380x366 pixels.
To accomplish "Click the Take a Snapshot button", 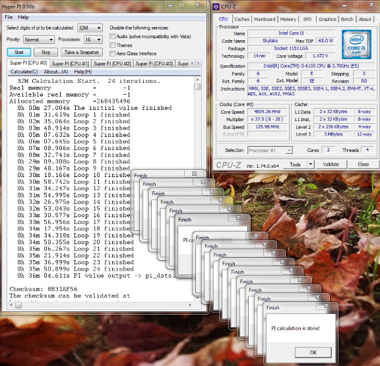I will click(x=81, y=52).
